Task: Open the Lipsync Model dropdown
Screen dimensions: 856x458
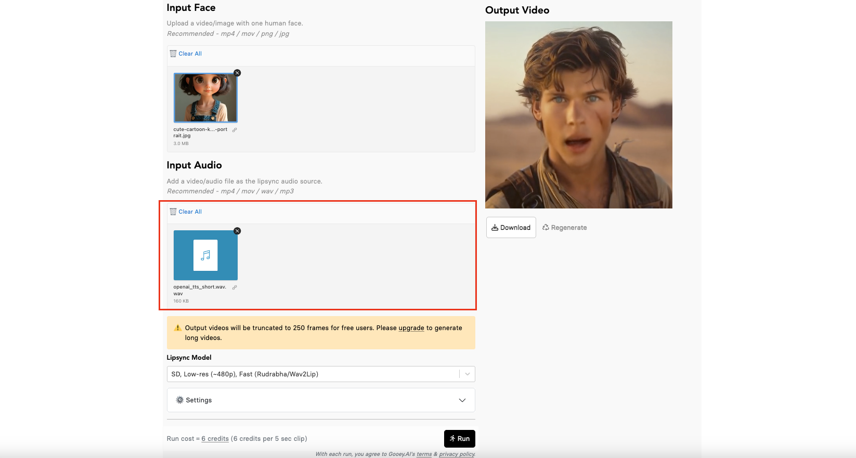Action: pos(321,374)
